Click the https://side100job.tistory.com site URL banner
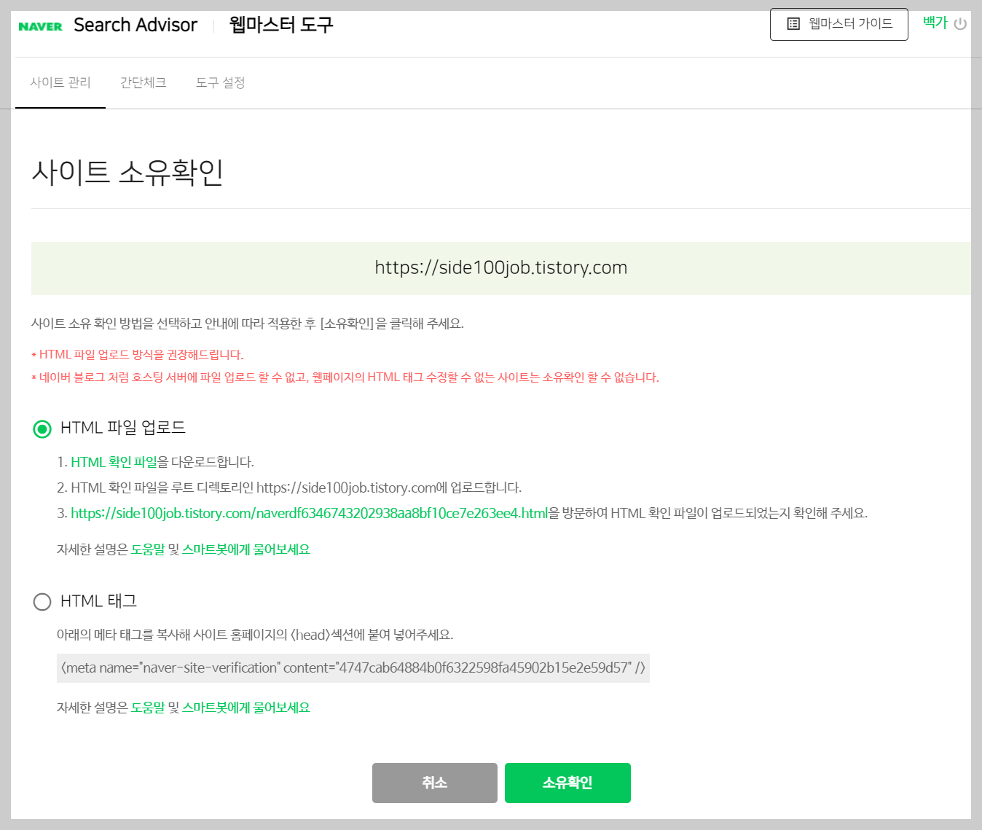The width and height of the screenshot is (982, 830). point(501,268)
